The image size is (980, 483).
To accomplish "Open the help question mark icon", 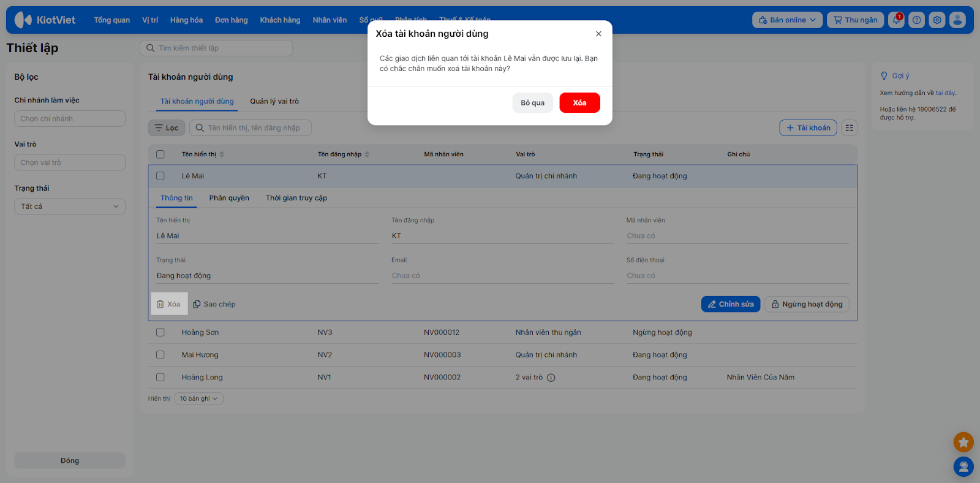I will (x=916, y=20).
